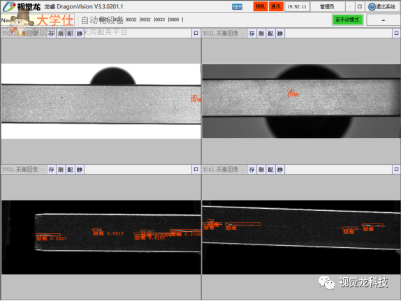
Task: Maximize the T031 image panel
Action: coord(196,169)
